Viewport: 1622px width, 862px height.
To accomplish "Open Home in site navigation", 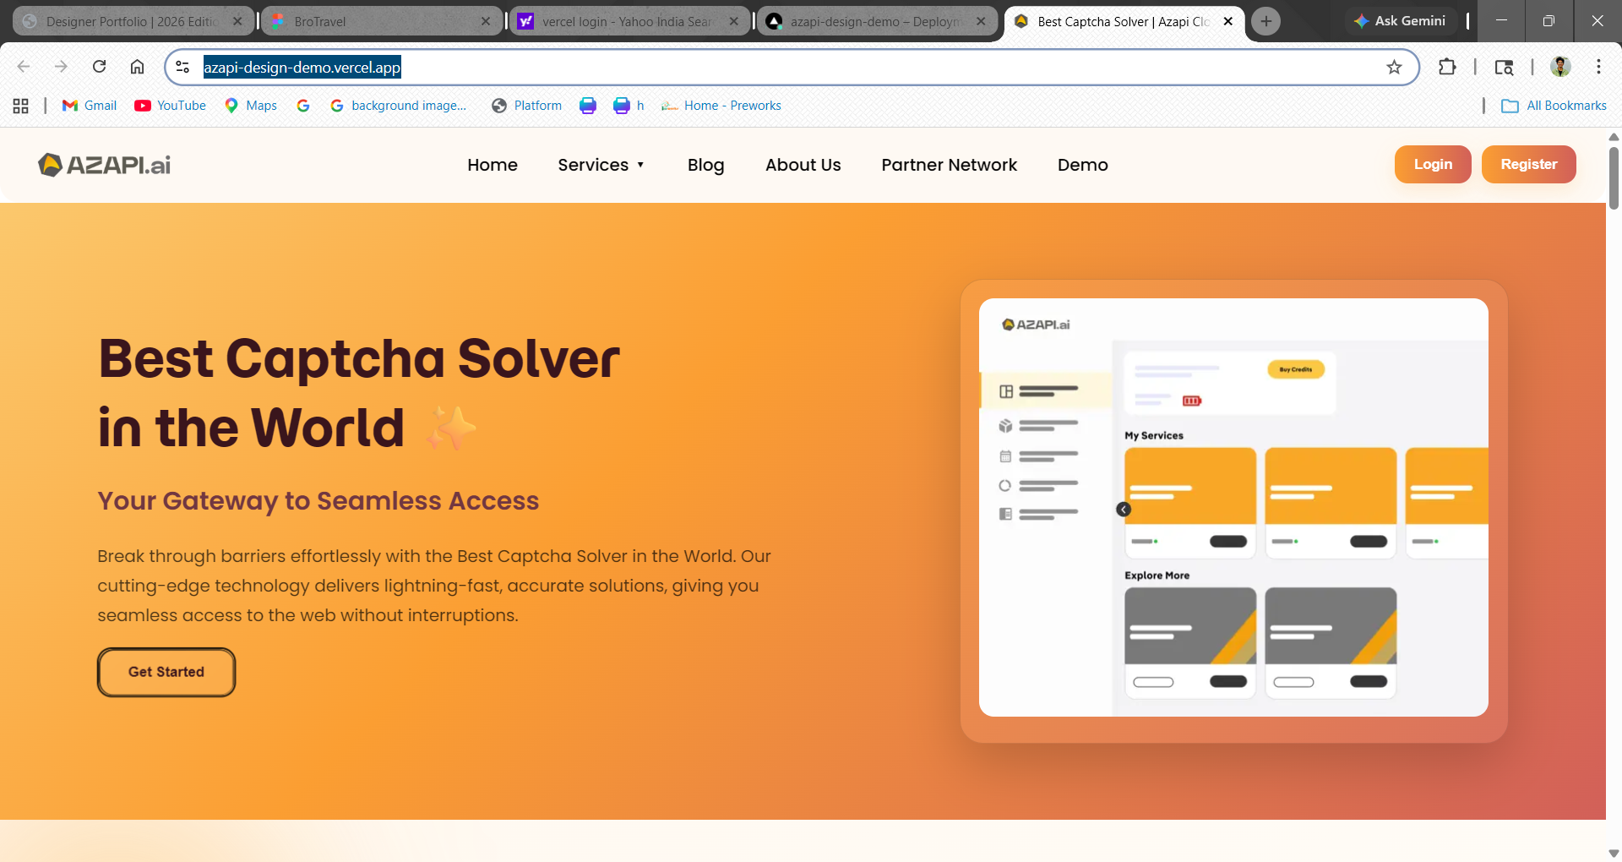I will [x=493, y=165].
